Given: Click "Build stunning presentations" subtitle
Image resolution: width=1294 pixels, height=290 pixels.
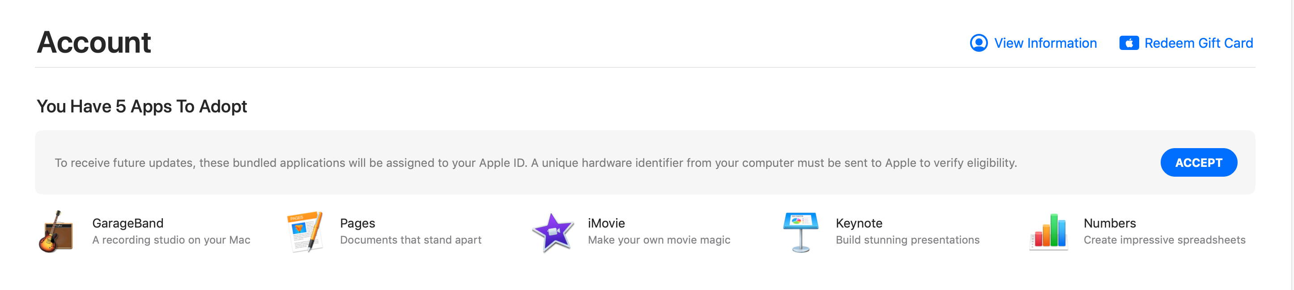Looking at the screenshot, I should click(907, 240).
